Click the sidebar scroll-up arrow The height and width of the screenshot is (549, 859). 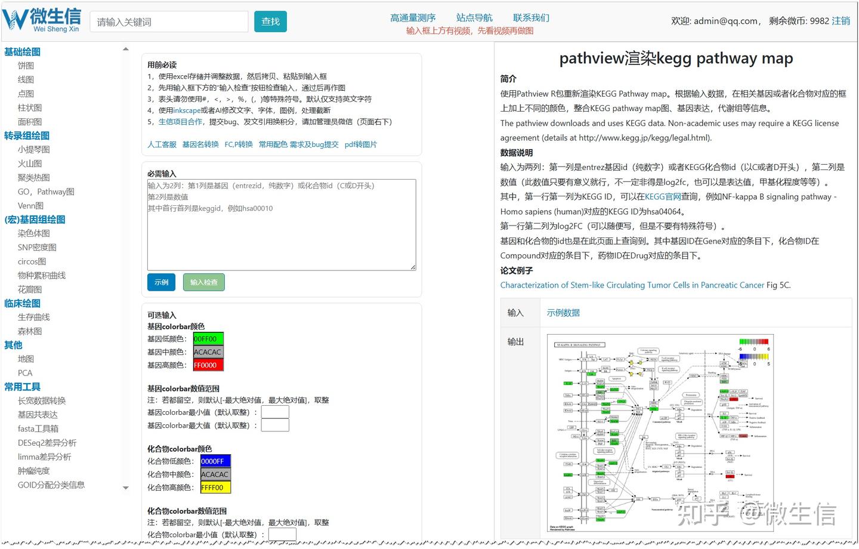[x=126, y=49]
